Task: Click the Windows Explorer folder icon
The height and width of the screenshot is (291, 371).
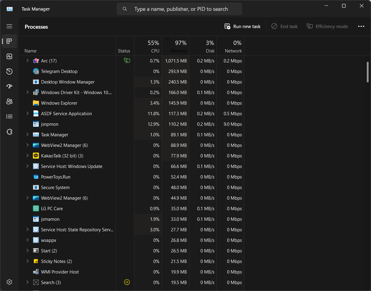Action: [36, 103]
